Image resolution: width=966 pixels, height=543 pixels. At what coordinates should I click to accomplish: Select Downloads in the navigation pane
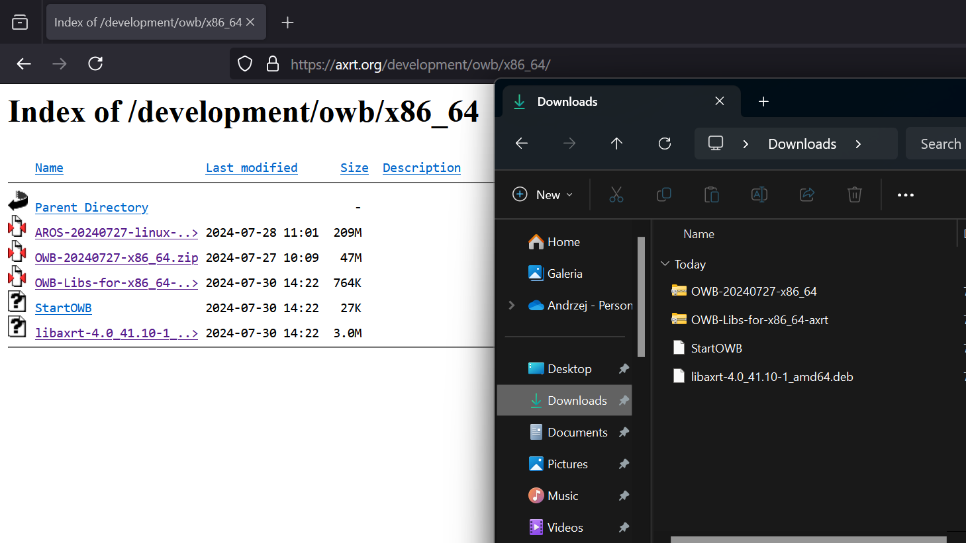point(564,401)
